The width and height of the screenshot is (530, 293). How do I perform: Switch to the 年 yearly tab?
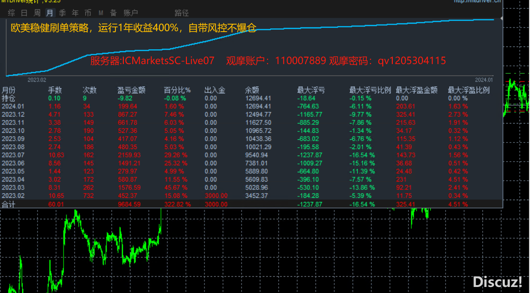point(75,13)
